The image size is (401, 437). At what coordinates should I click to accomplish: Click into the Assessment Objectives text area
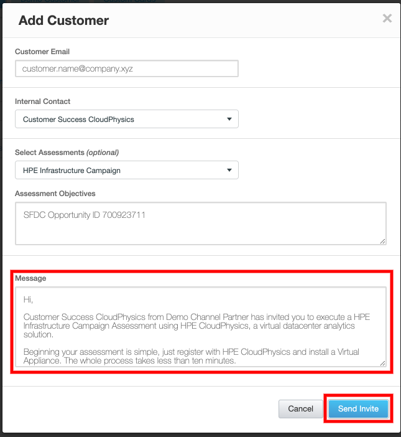tap(200, 223)
